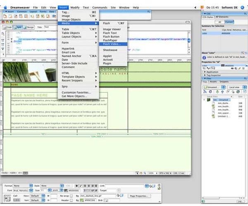Click the Email Link icon in Insert bar
The height and width of the screenshot is (206, 248).
tap(10, 16)
